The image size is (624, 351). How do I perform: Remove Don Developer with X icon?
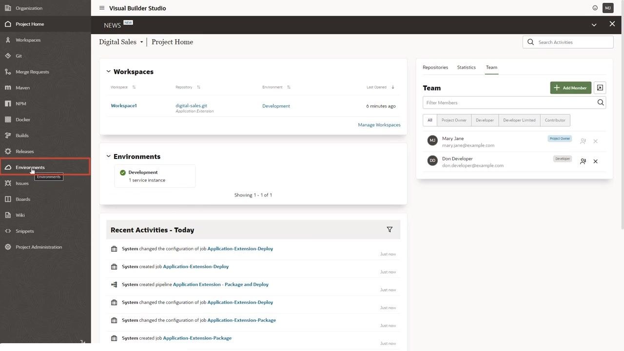[x=595, y=161]
